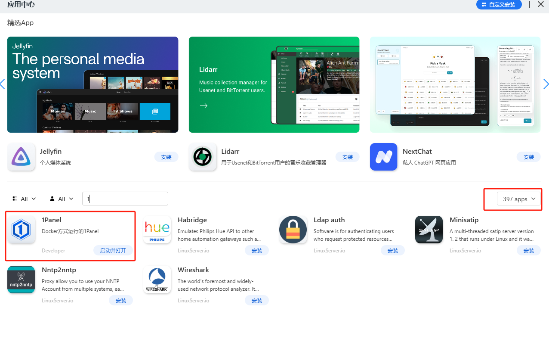
Task: Click the Nntp2nntp app icon
Action: click(21, 280)
